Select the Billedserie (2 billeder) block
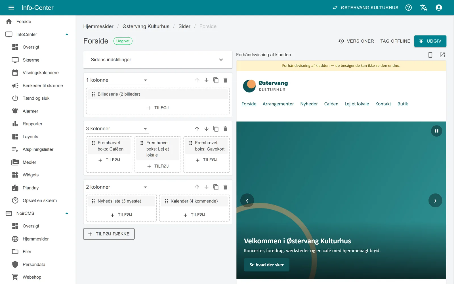 point(158,94)
